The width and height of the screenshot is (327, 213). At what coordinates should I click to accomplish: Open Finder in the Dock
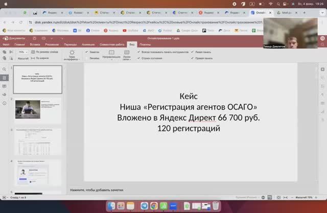coord(111,206)
